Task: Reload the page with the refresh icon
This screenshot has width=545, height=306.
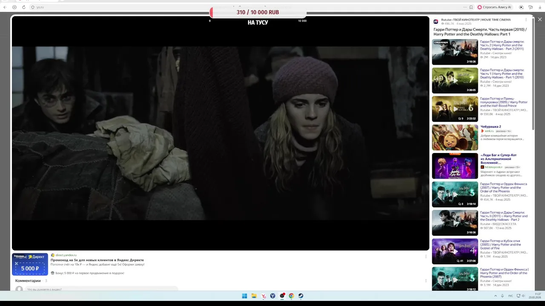Action: click(x=24, y=7)
